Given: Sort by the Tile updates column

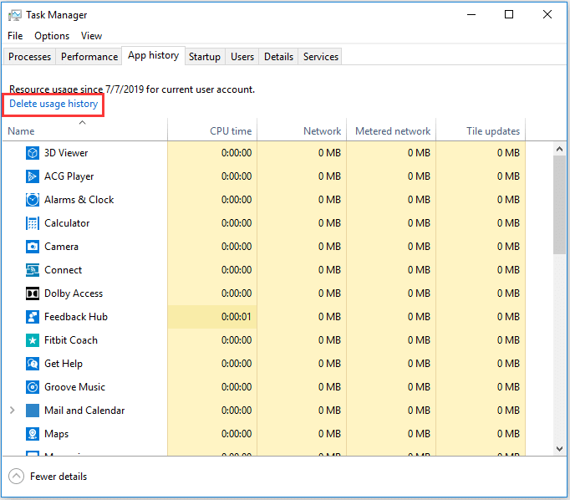Looking at the screenshot, I should tap(481, 131).
